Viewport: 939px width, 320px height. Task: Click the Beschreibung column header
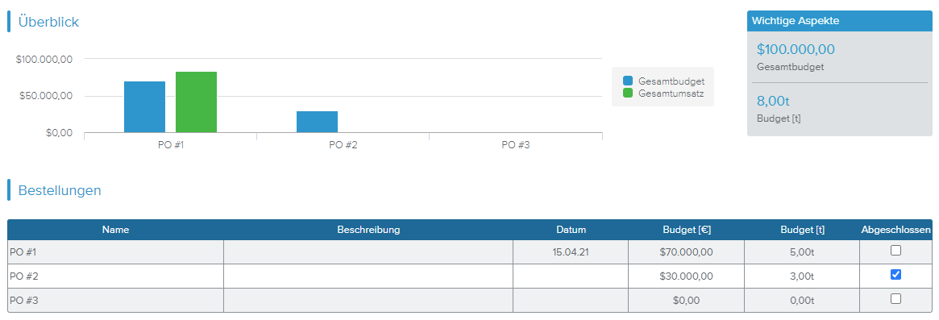(x=368, y=230)
